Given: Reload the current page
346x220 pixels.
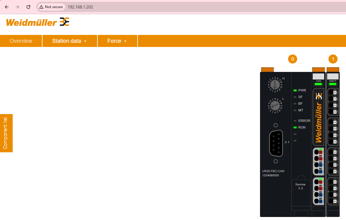Looking at the screenshot, I should (28, 7).
